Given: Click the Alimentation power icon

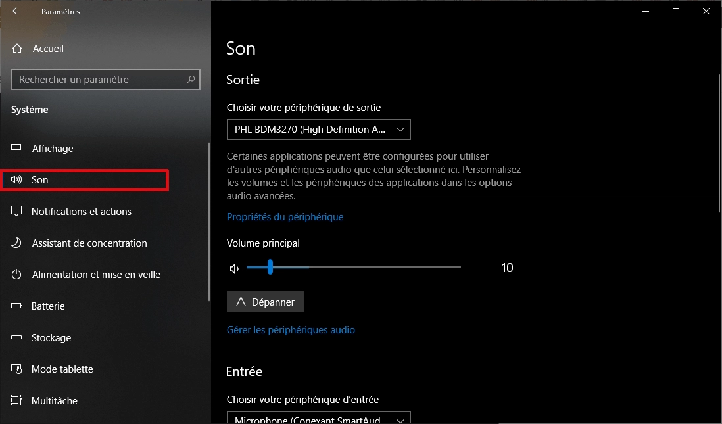Looking at the screenshot, I should [17, 275].
